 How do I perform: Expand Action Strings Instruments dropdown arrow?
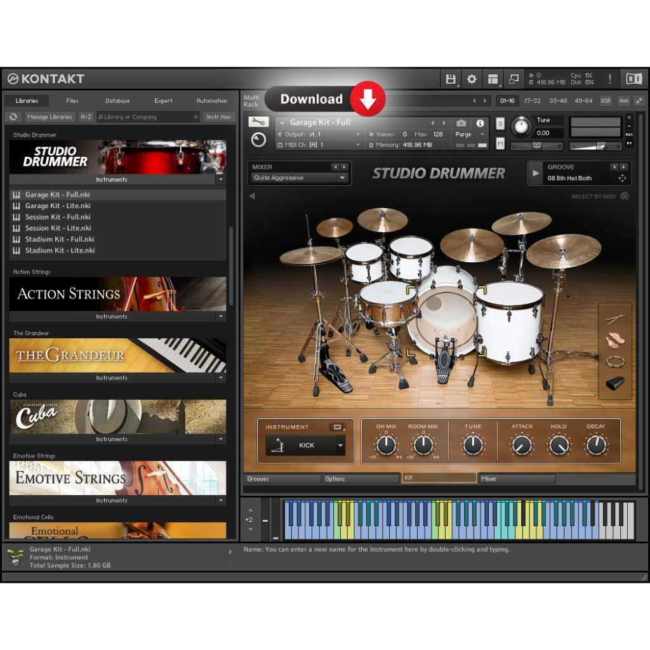pos(220,316)
